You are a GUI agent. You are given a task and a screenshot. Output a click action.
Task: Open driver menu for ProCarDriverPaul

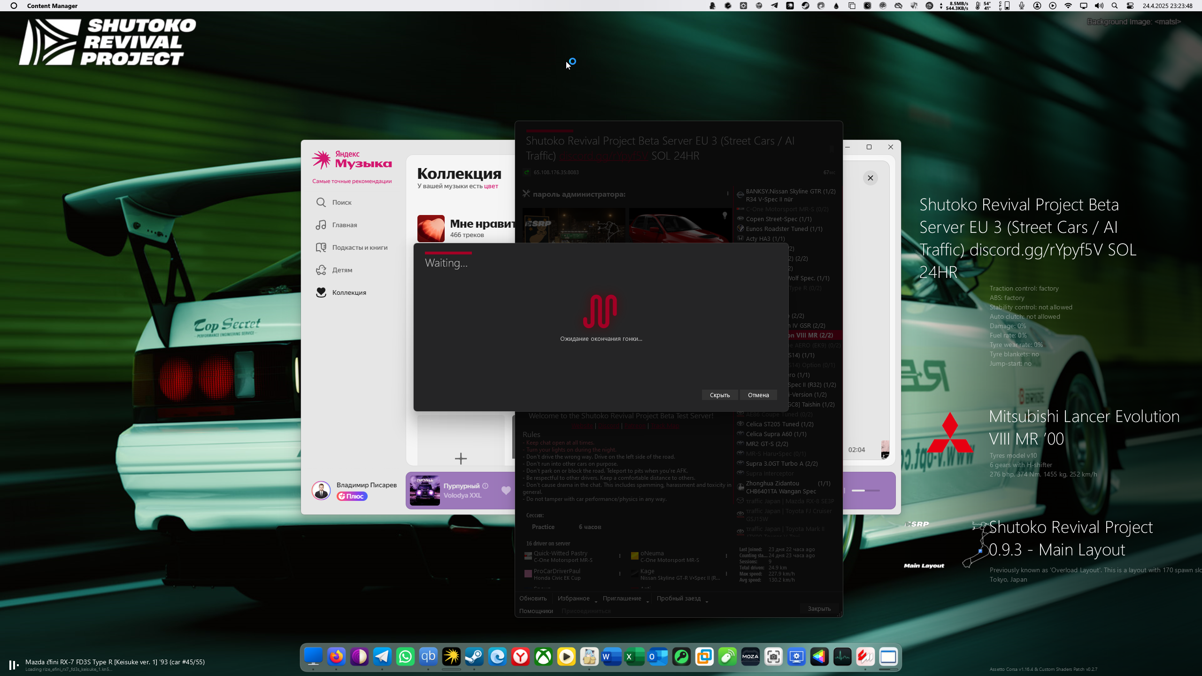click(x=620, y=574)
